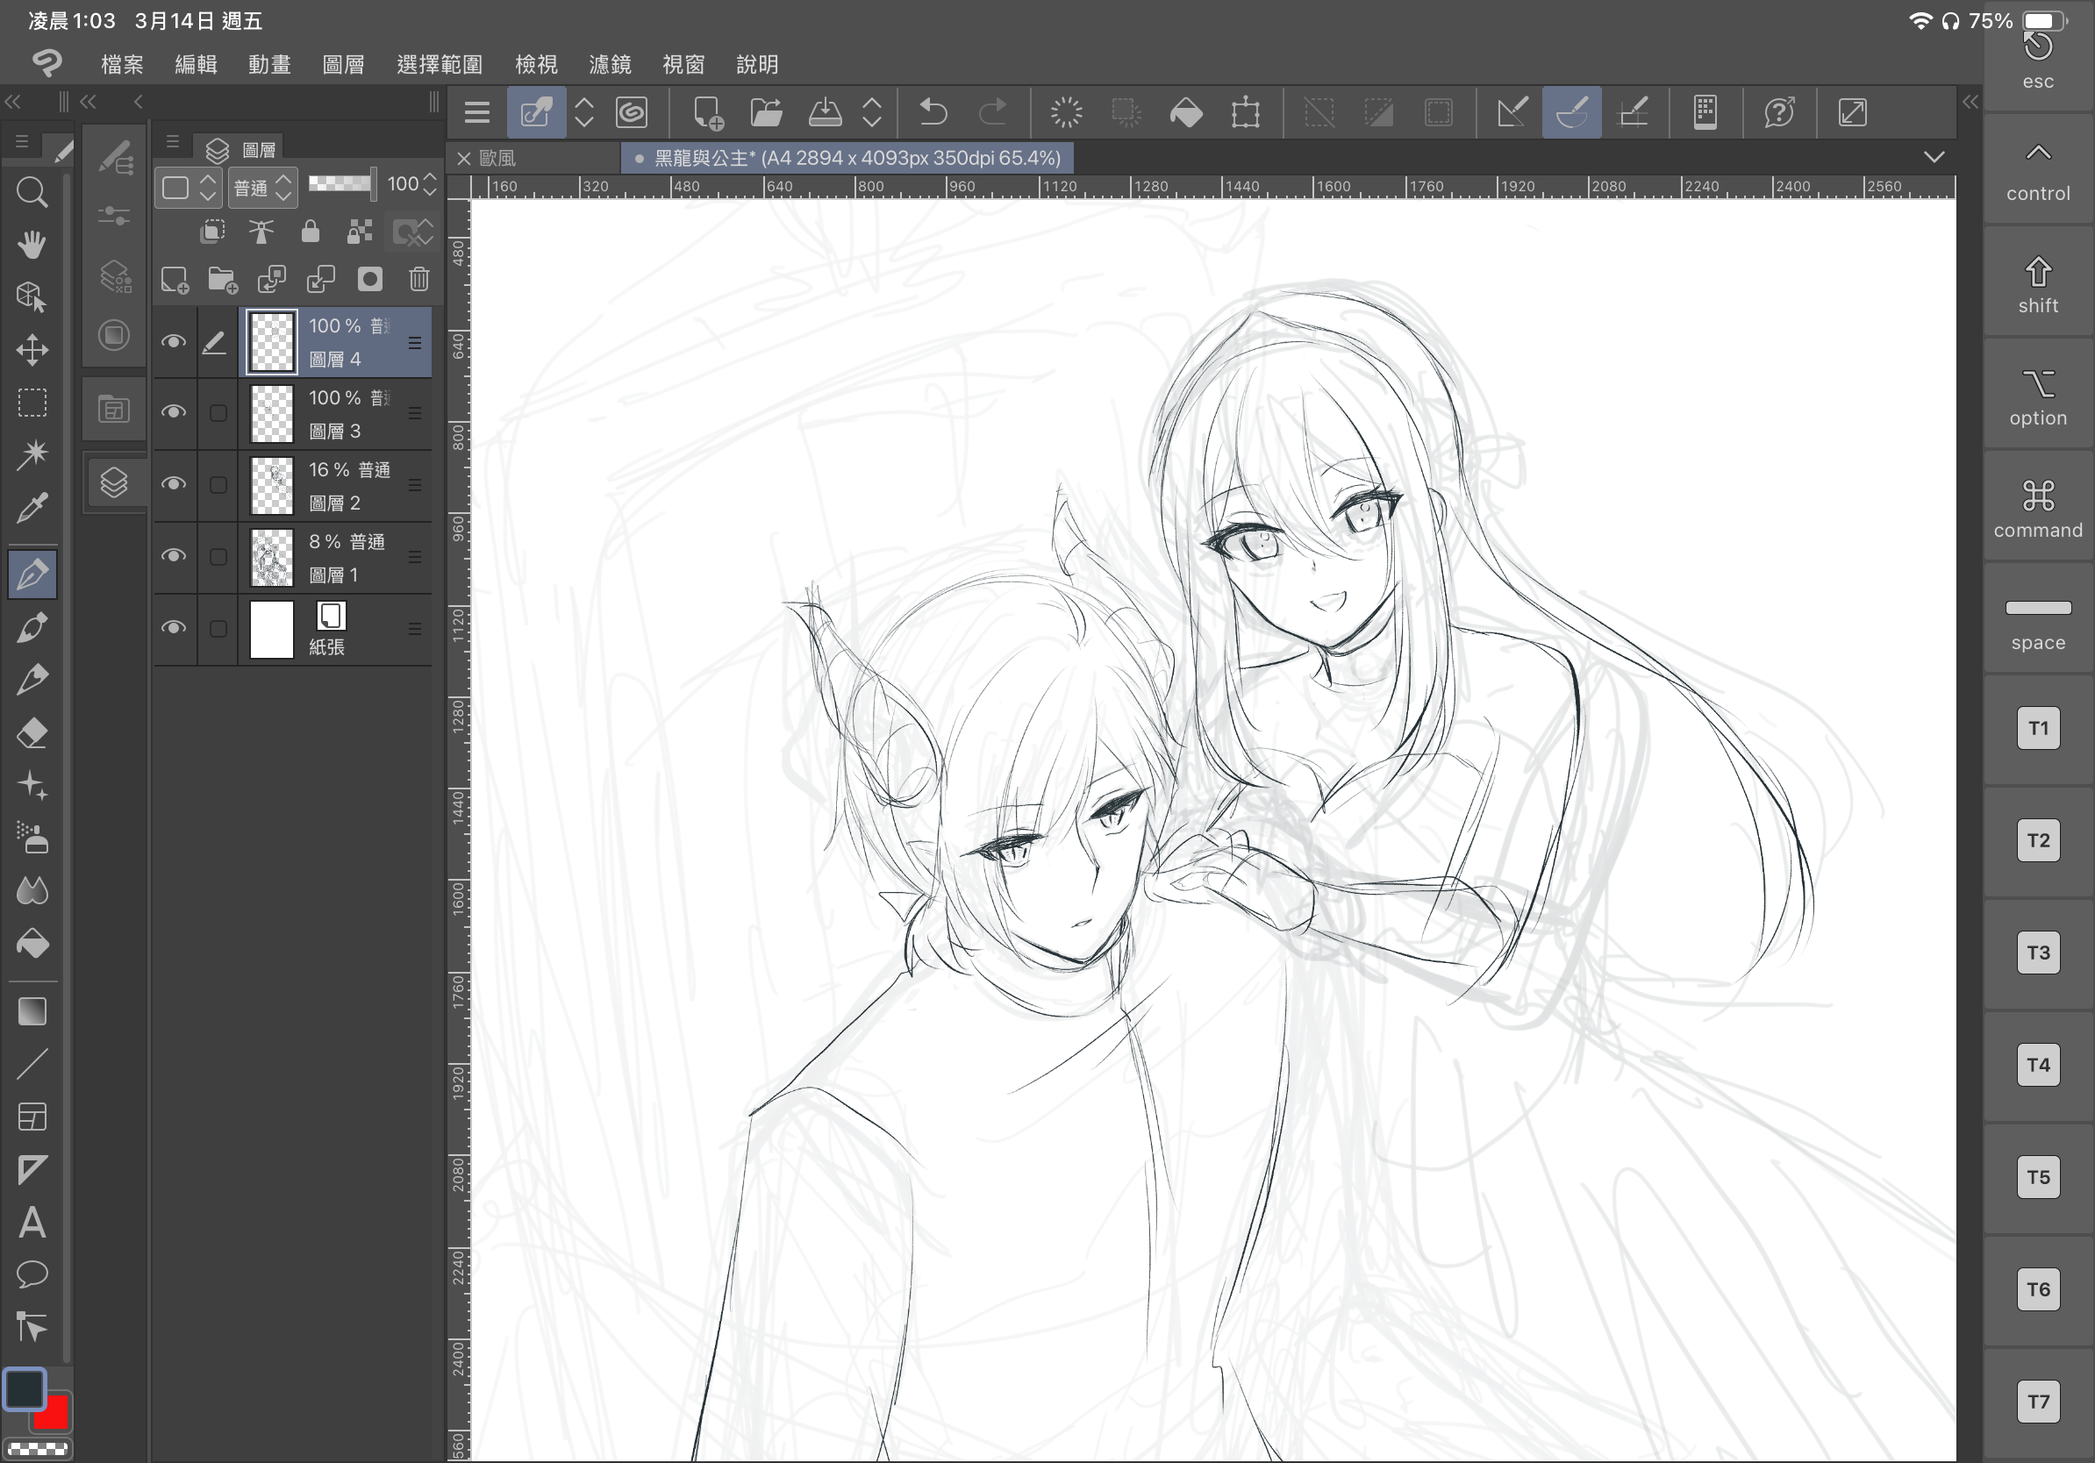Tap the command modifier key button
This screenshot has height=1463, width=2095.
tap(2037, 508)
